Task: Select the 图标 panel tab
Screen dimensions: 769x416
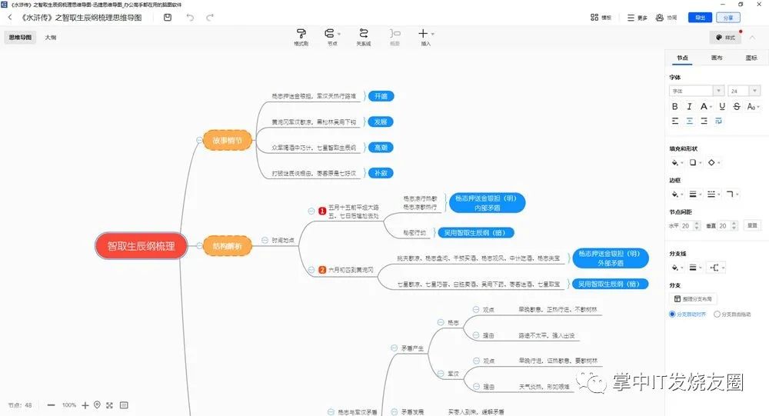Action: pos(751,58)
